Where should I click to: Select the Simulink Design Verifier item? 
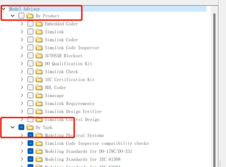point(73,112)
